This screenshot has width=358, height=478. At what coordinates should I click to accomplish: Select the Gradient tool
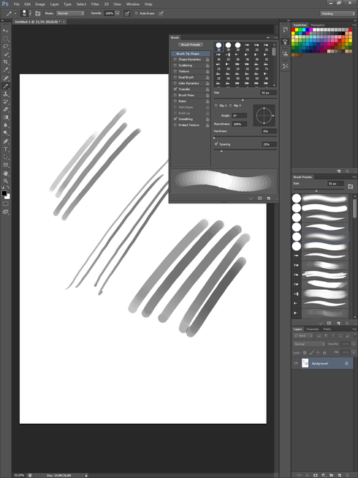coord(5,117)
